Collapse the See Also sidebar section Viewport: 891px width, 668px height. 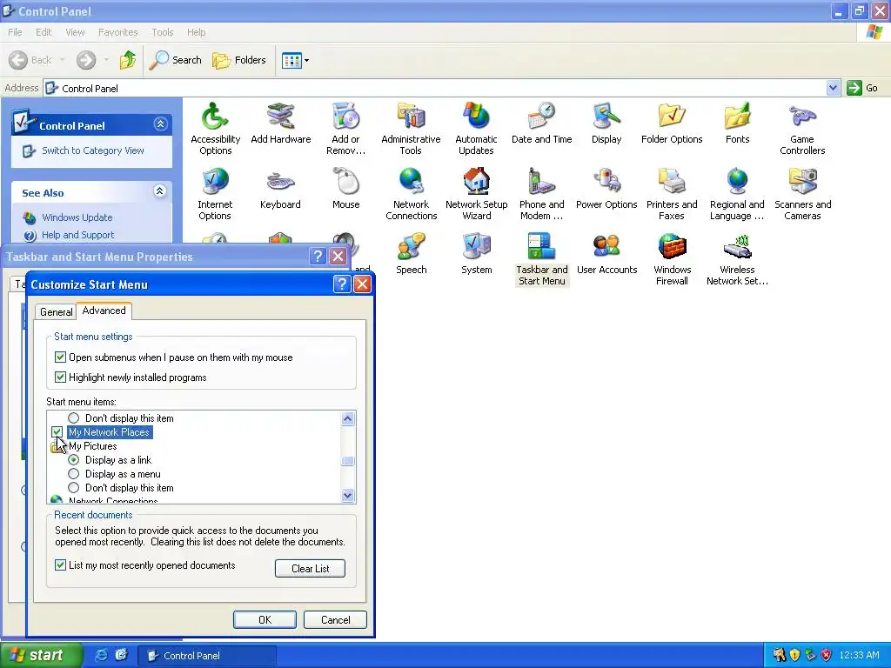[160, 191]
